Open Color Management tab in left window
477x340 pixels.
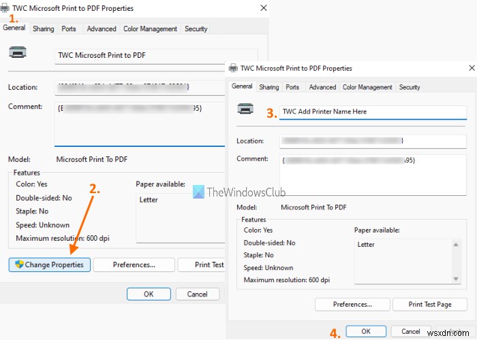150,29
